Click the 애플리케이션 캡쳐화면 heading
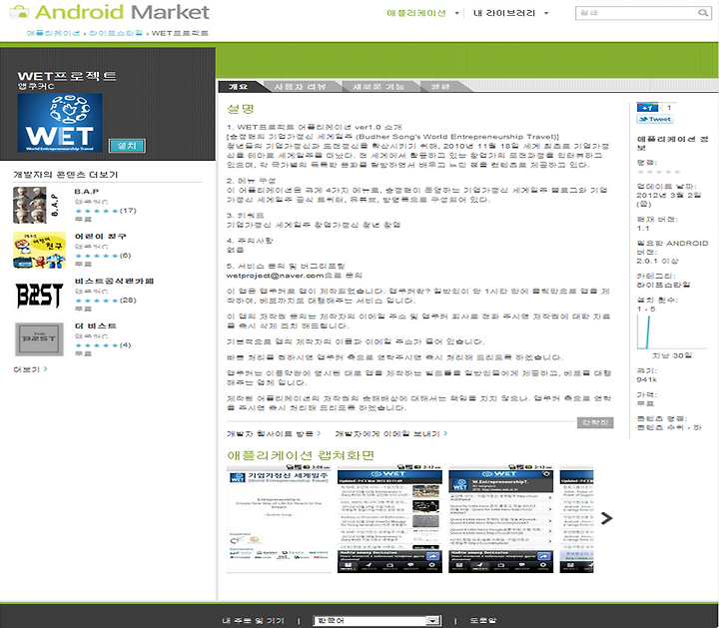This screenshot has height=628, width=719. click(301, 455)
